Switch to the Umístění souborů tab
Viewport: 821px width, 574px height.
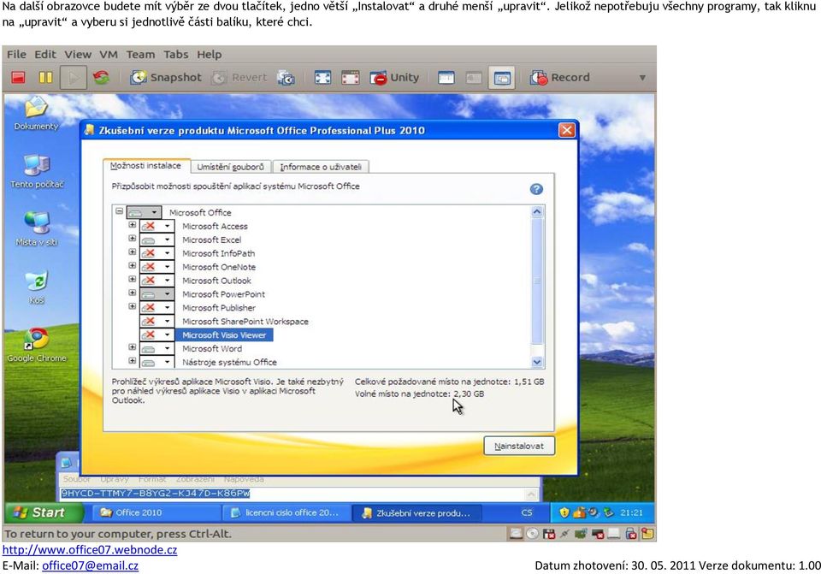230,167
